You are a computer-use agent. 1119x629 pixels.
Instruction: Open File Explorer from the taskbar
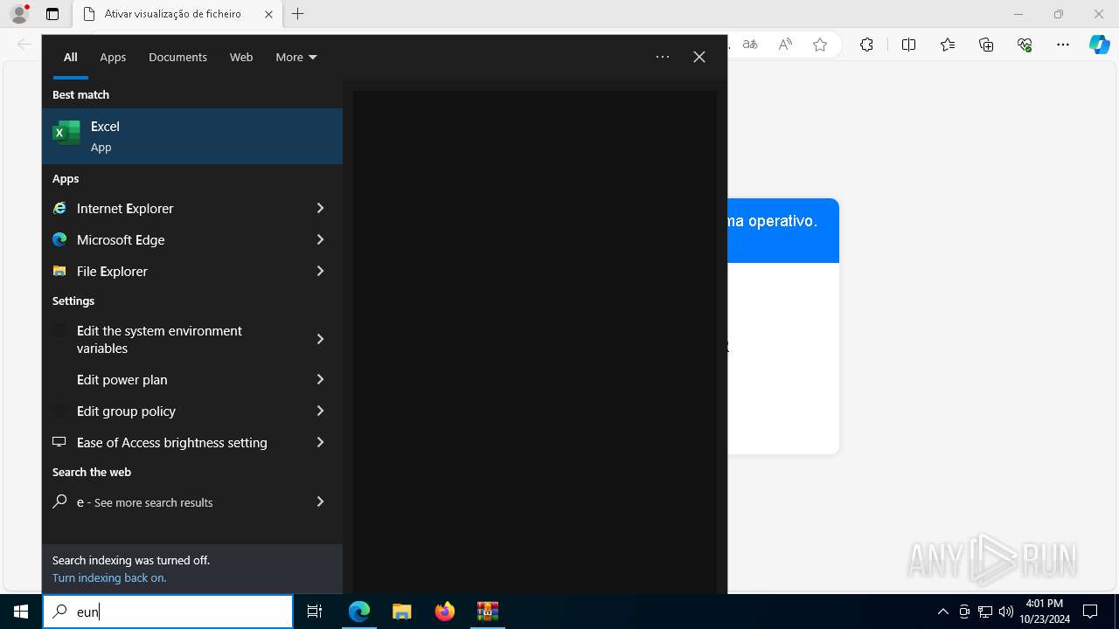coord(402,612)
